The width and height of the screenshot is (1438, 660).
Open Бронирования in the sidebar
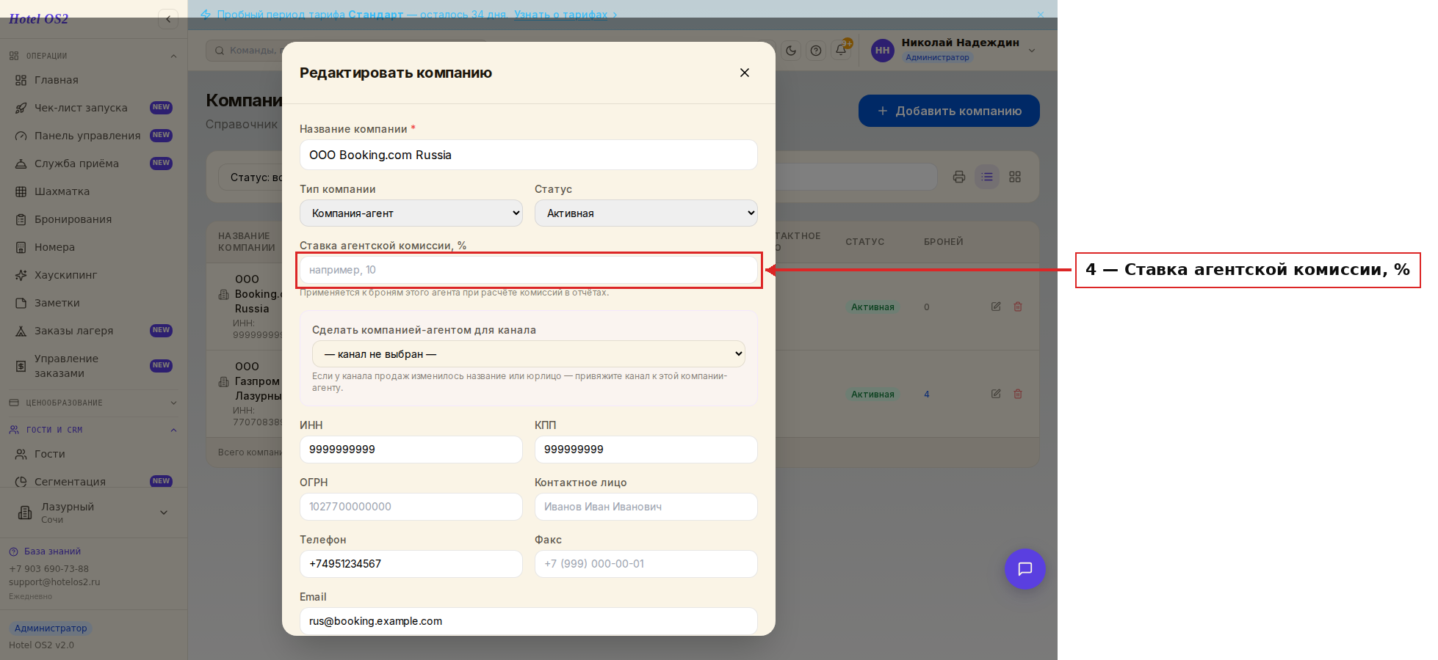[x=93, y=219]
